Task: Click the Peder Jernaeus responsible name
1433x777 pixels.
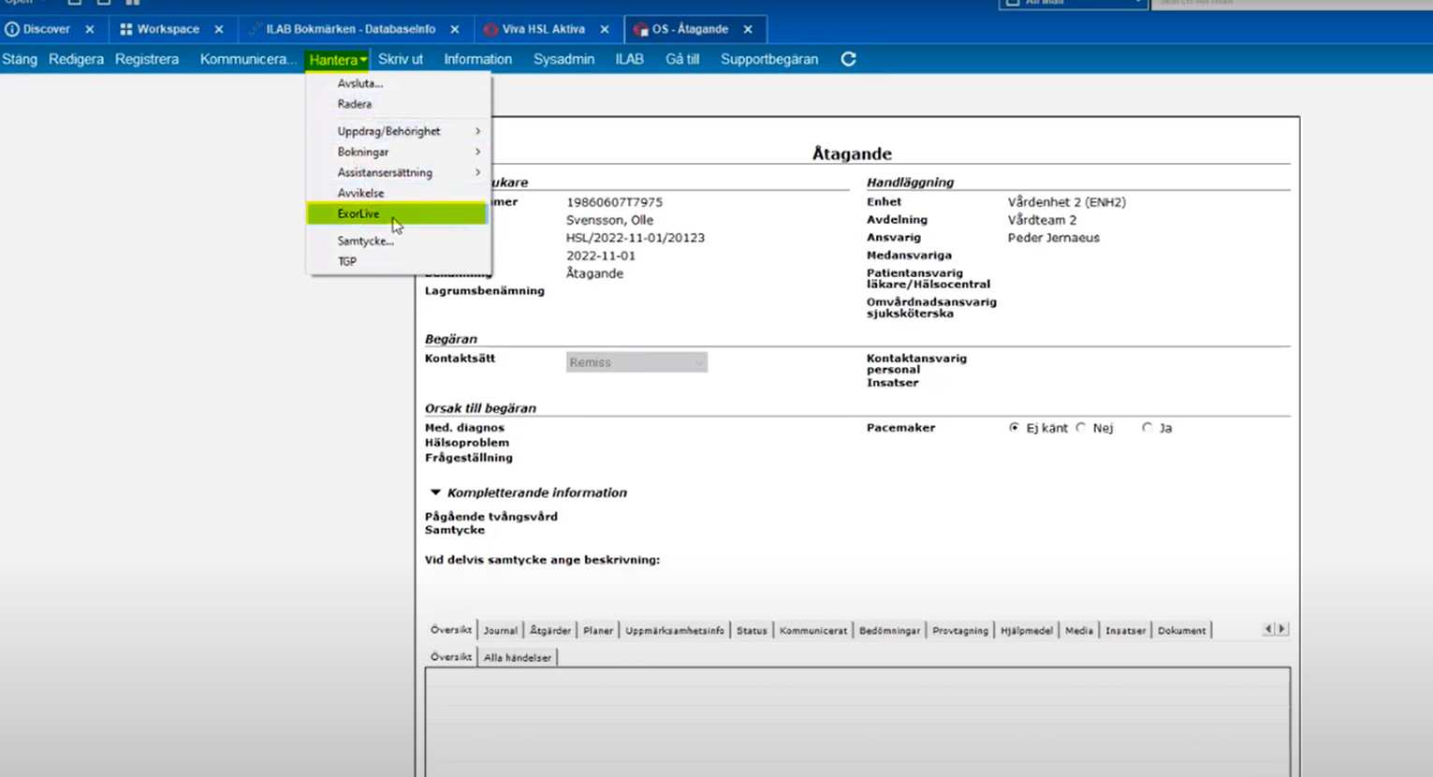Action: point(1054,238)
